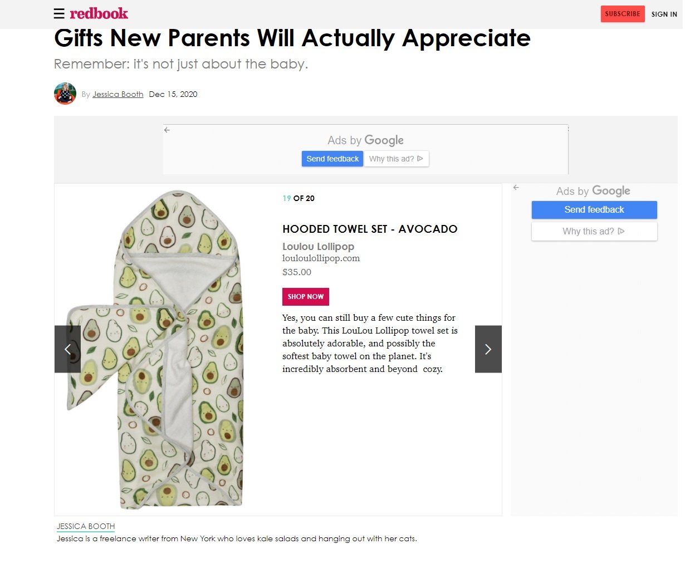Click Jessica Booth's profile avatar
Viewport: 685px width, 578px height.
(x=65, y=94)
